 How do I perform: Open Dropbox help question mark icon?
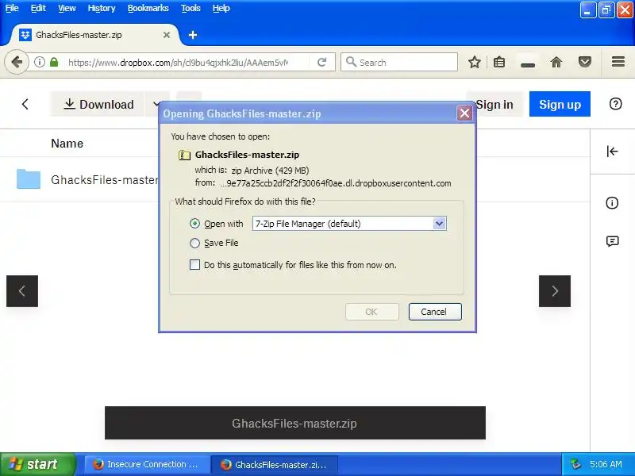[x=615, y=104]
